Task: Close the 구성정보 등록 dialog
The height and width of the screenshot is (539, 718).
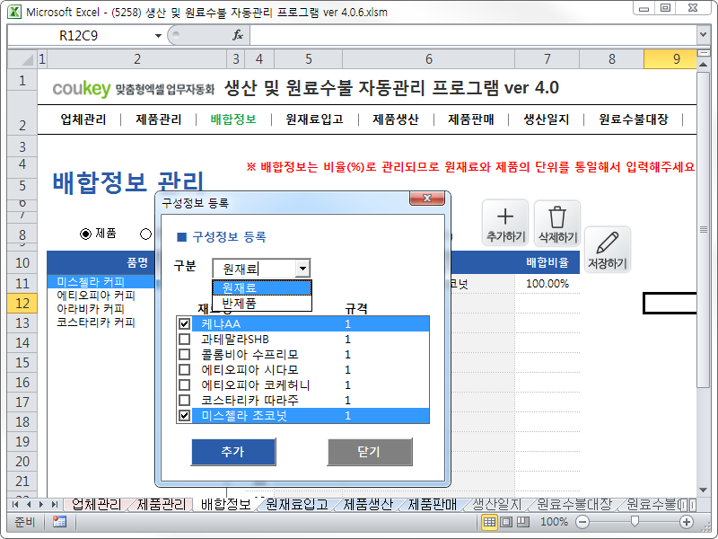Action: (x=427, y=198)
